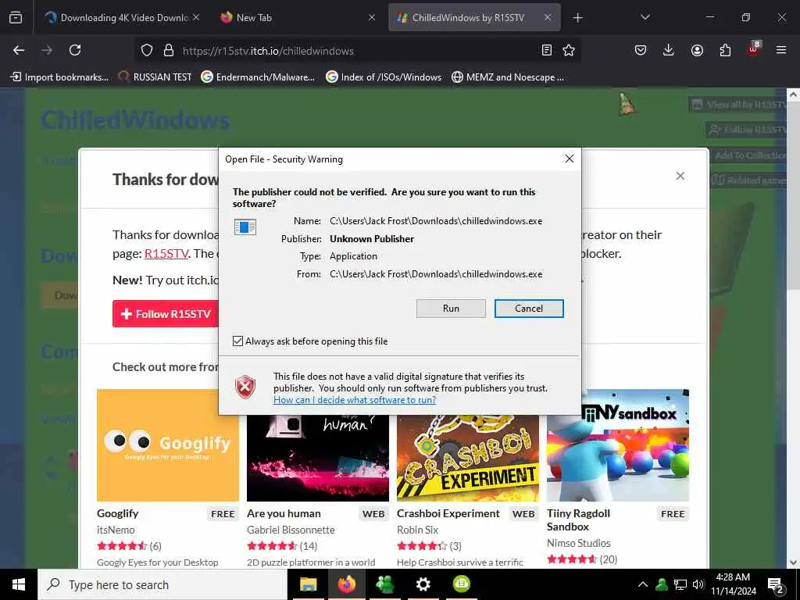Click the browser forward arrow
This screenshot has width=800, height=600.
47,50
